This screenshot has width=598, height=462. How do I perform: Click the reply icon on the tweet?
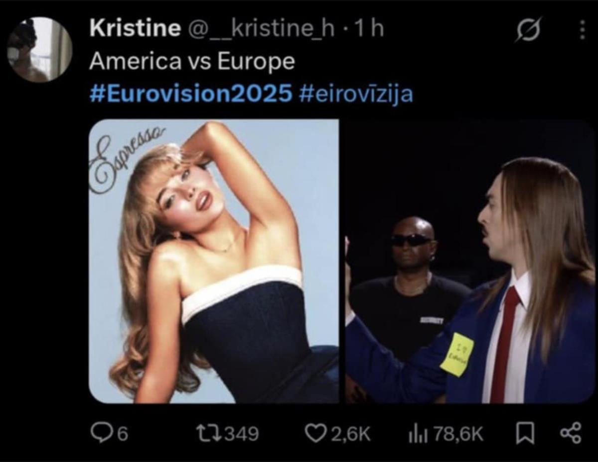102,432
